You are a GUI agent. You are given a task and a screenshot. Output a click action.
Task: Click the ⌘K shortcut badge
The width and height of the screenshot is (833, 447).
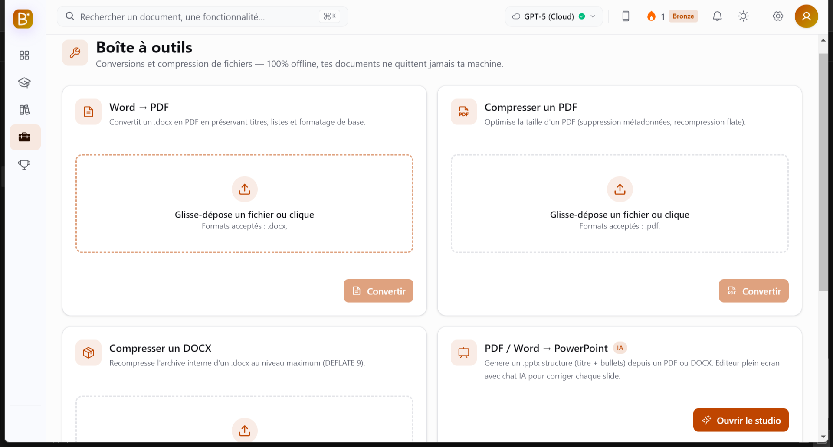[x=329, y=16]
